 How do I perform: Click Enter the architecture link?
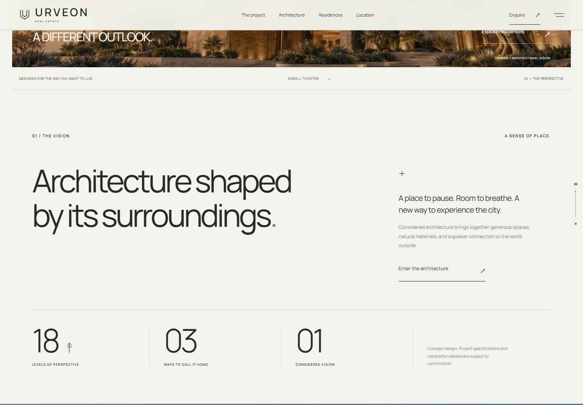[423, 269]
